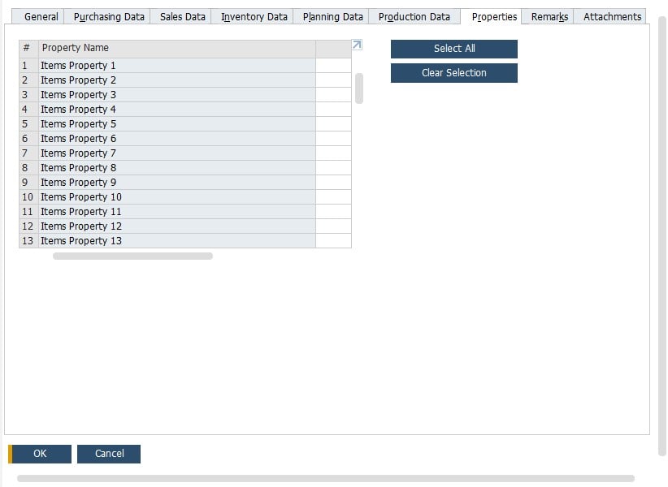The width and height of the screenshot is (668, 487).
Task: Click the horizontal scrollbar below the table
Action: point(134,255)
